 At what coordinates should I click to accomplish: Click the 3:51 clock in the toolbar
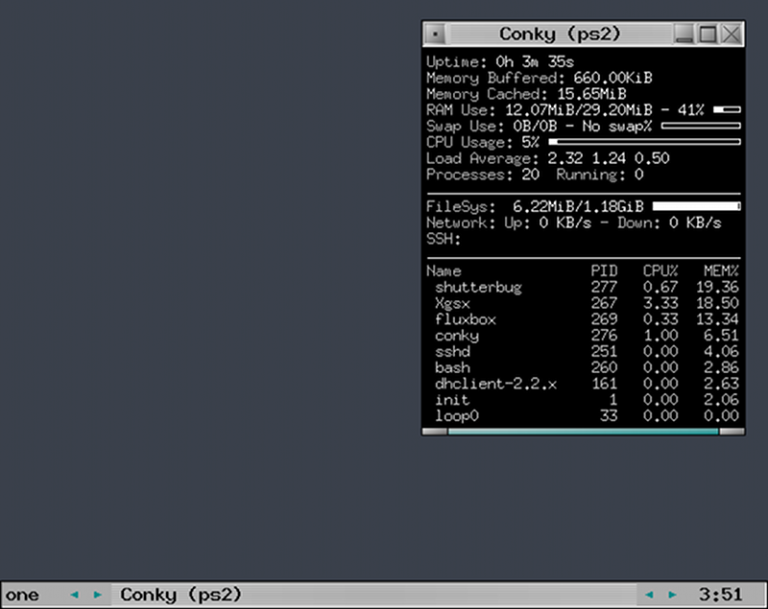pyautogui.click(x=720, y=595)
